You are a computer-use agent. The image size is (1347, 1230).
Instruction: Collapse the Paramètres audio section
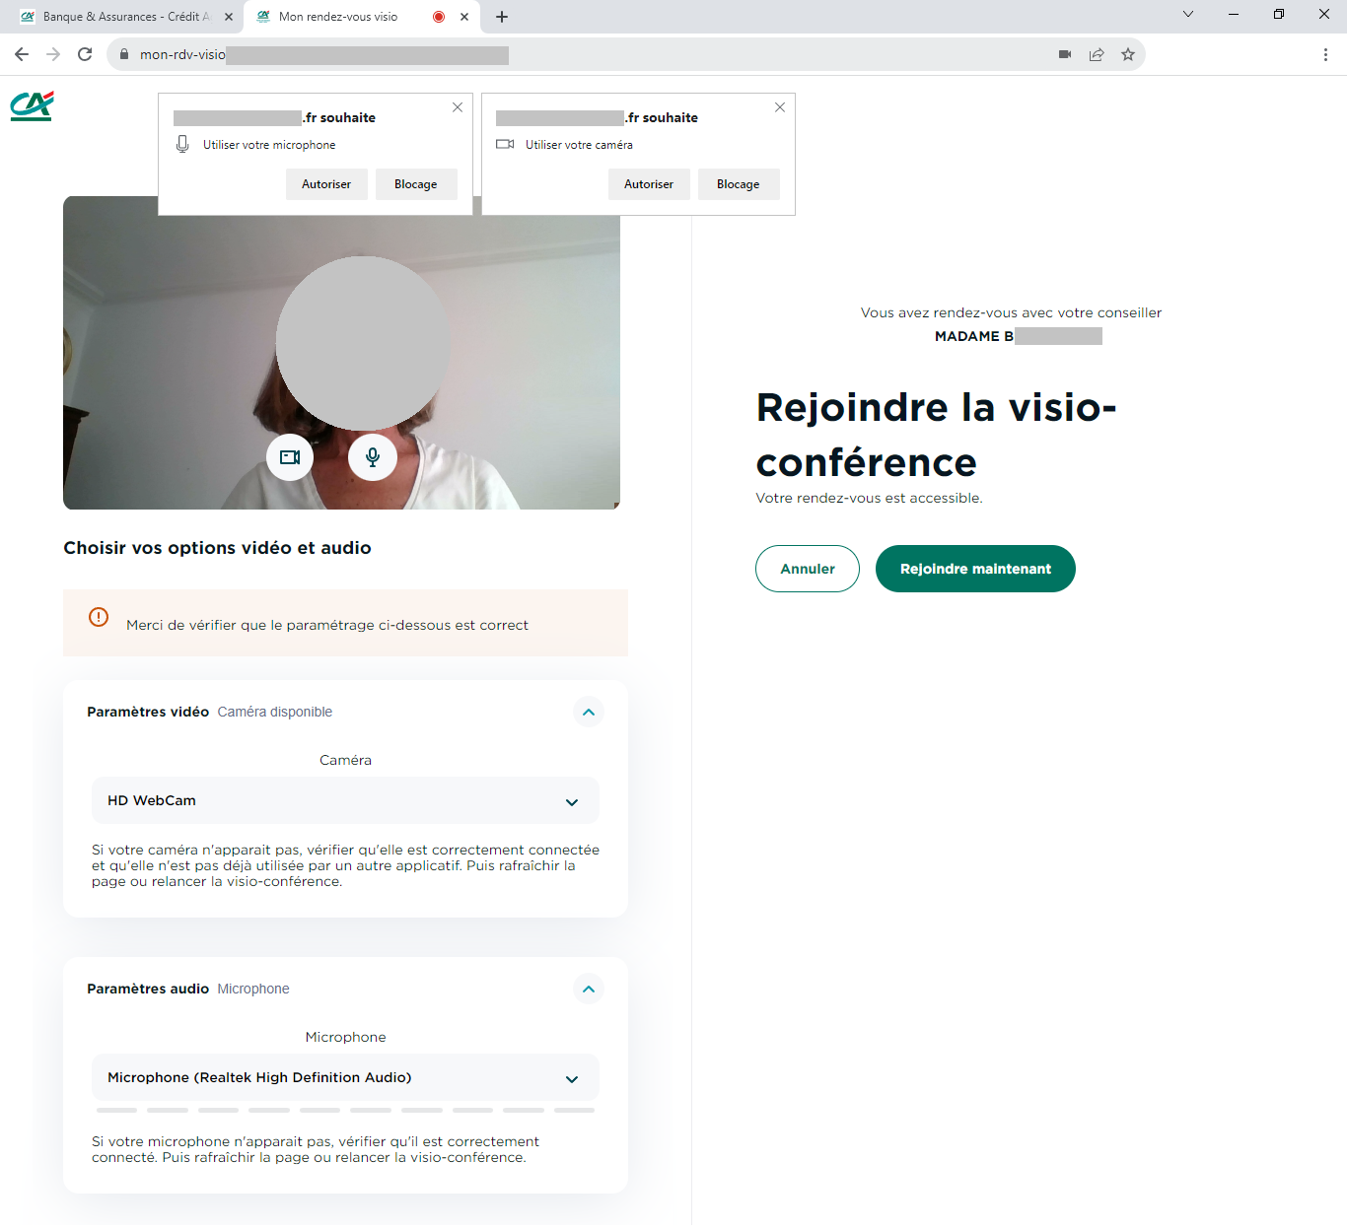point(589,990)
